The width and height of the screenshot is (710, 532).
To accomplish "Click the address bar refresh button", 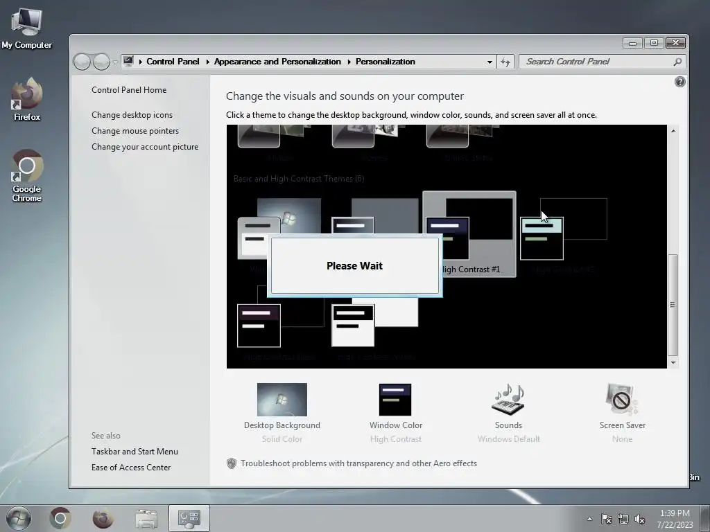I will pos(505,62).
